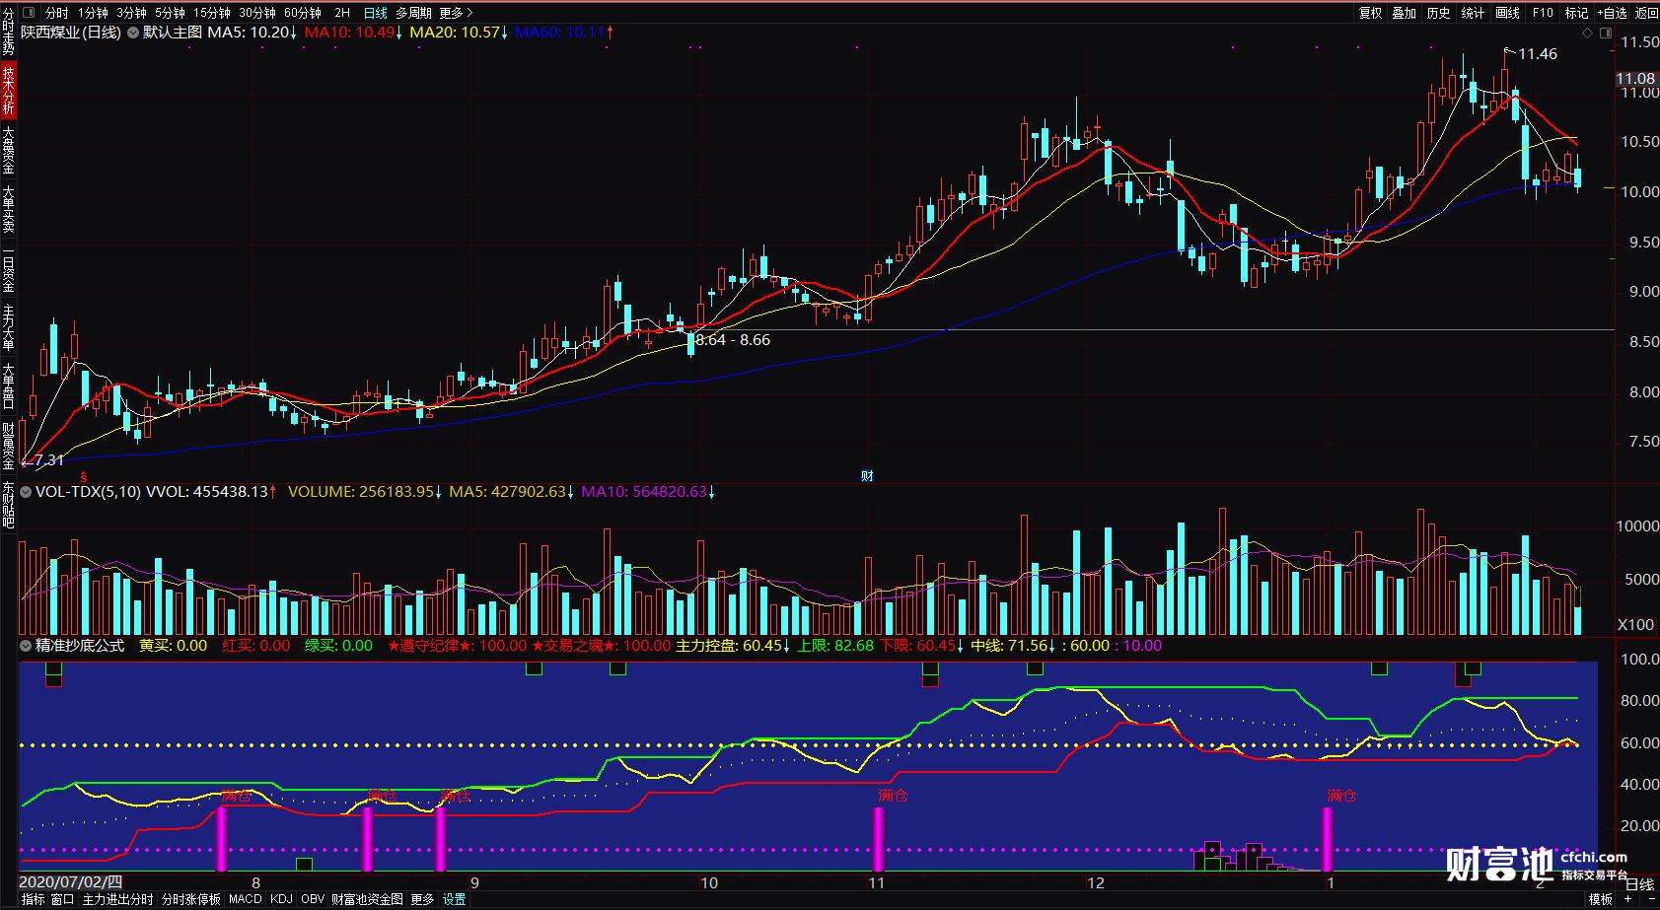Image resolution: width=1660 pixels, height=910 pixels.
Task: Open 历史 history view
Action: pos(1439,13)
